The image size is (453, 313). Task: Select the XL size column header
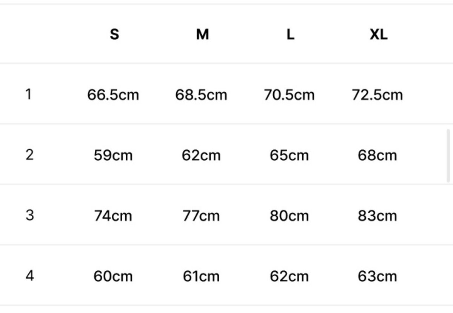tap(378, 34)
